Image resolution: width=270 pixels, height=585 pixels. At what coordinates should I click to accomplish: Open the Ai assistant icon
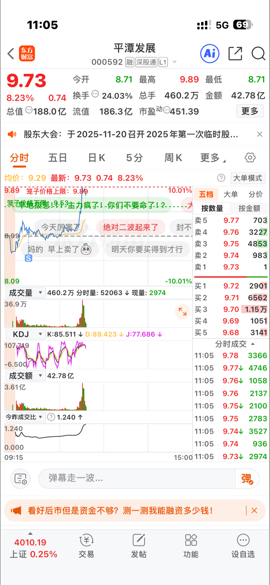[210, 54]
